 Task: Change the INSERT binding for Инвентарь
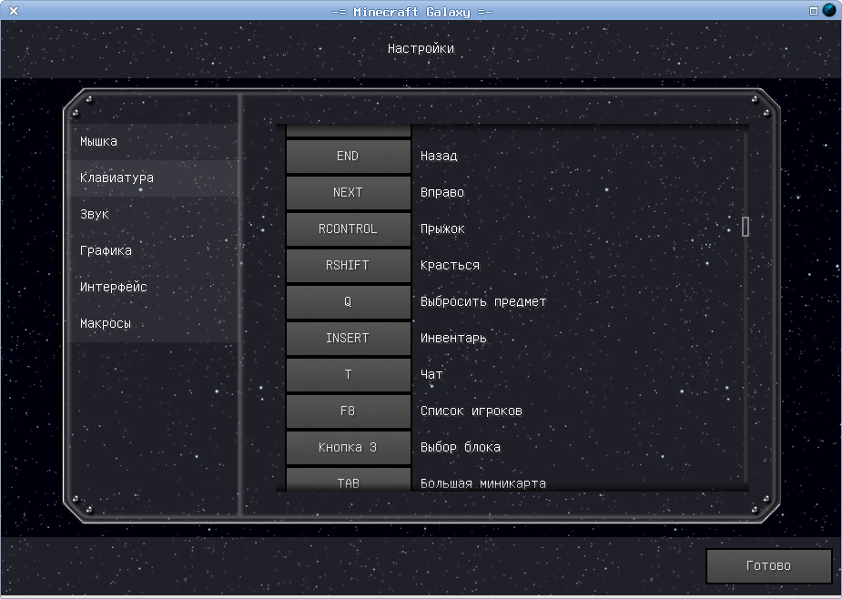pyautogui.click(x=348, y=339)
